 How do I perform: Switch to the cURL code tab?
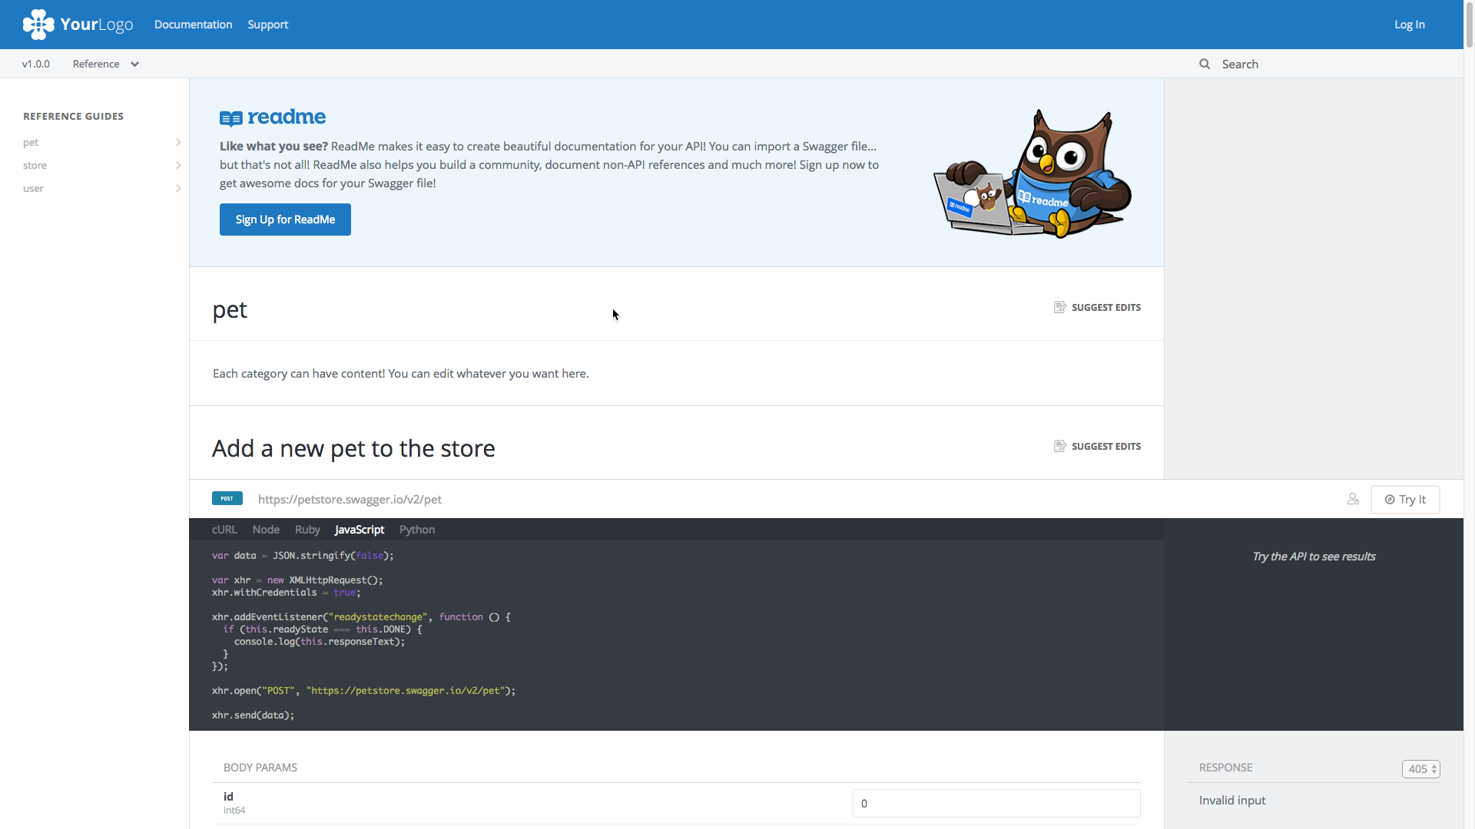click(x=224, y=530)
